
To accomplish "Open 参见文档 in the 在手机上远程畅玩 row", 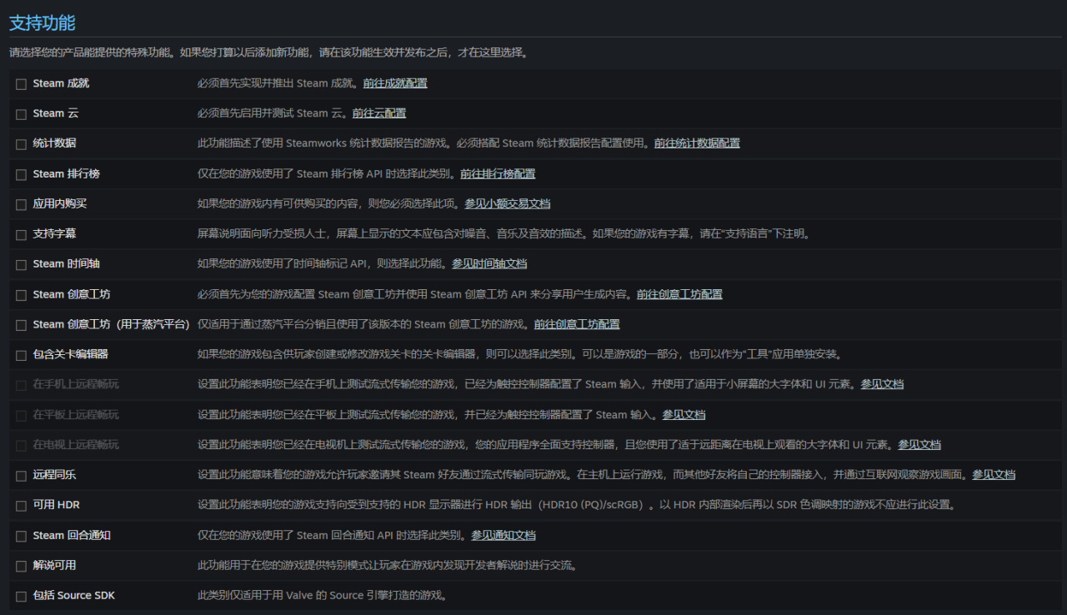I will [x=882, y=384].
